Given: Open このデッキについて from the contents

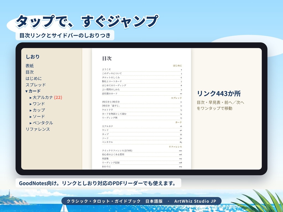Looking at the screenshot, I should [x=142, y=73].
